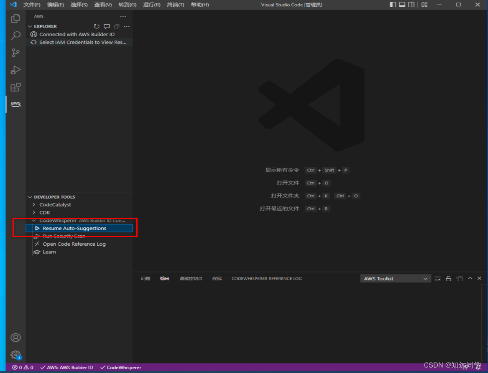Open the Run and Debug view
This screenshot has width=488, height=373.
pos(15,70)
